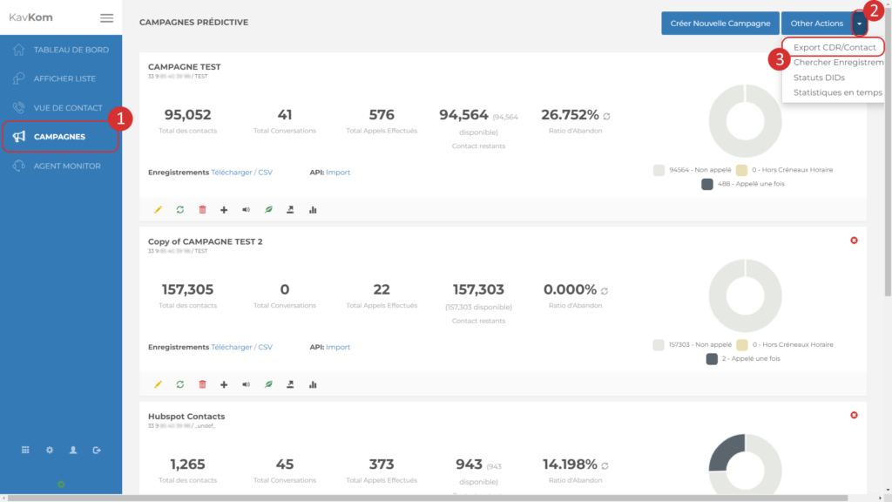Click the green leaf icon under CAMPAGNE TEST
The image size is (892, 502).
[x=268, y=210]
